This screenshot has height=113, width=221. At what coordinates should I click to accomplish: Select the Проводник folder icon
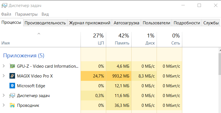coord(12,105)
